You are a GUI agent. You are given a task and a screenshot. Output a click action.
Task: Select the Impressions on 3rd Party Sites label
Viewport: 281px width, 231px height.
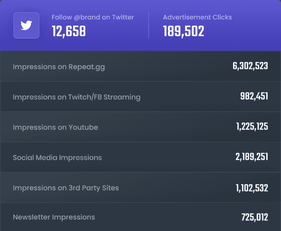pos(66,187)
